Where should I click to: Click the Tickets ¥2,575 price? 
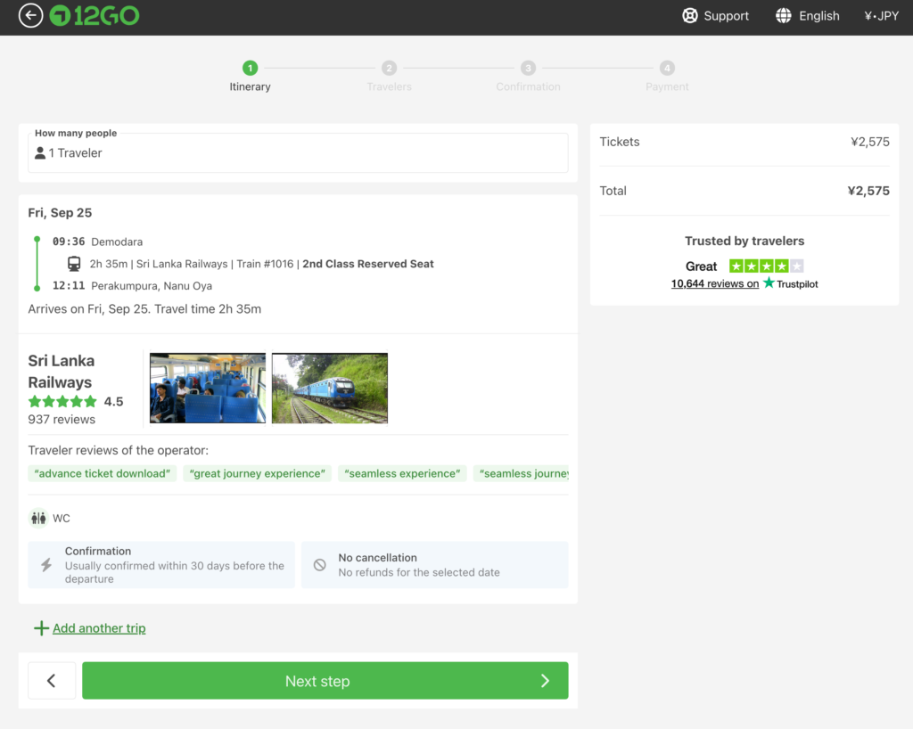[x=870, y=142]
